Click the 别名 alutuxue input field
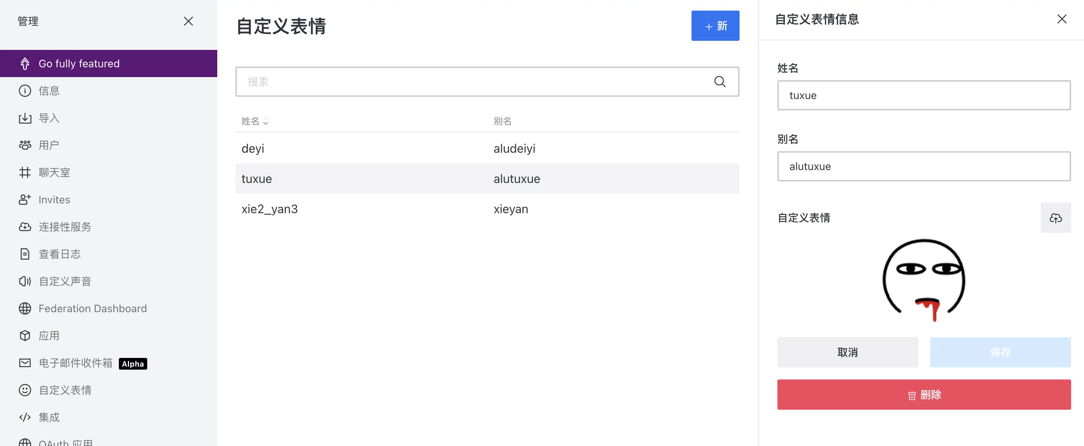1084x446 pixels. click(924, 166)
